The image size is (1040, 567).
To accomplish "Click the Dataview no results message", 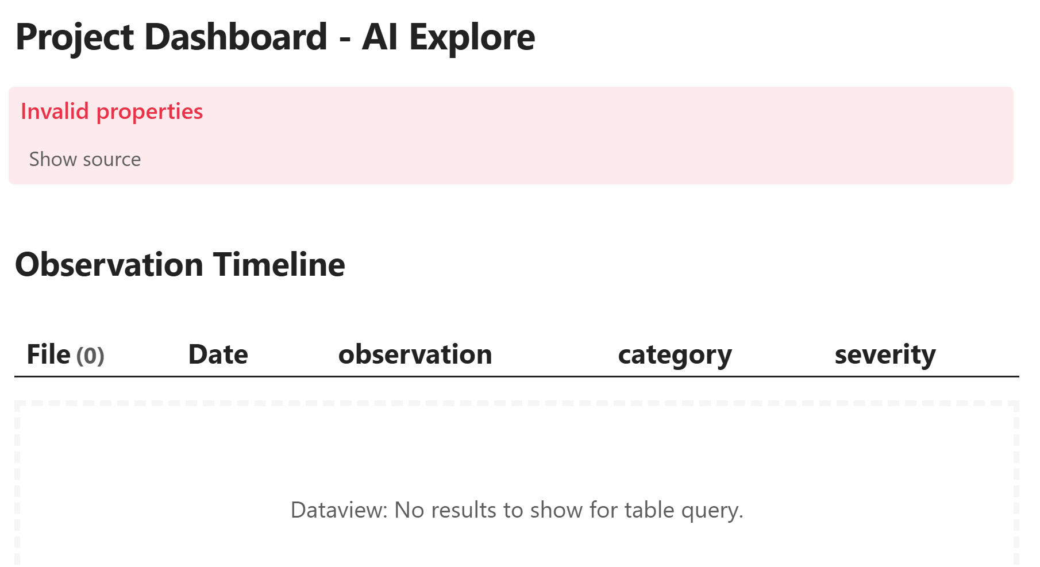I will tap(517, 510).
